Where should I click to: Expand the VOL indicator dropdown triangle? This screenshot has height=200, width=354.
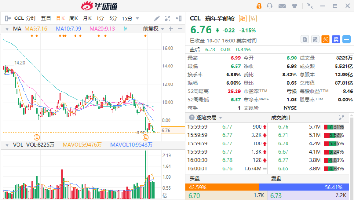tap(7, 145)
